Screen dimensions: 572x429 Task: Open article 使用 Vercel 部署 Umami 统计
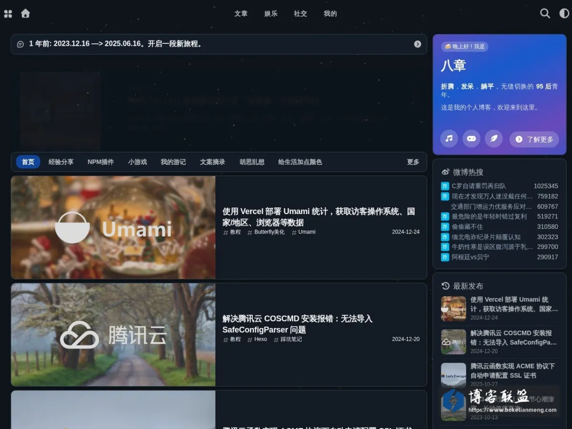coord(318,217)
